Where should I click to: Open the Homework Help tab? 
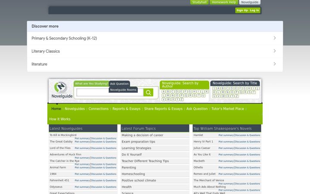[224, 2]
